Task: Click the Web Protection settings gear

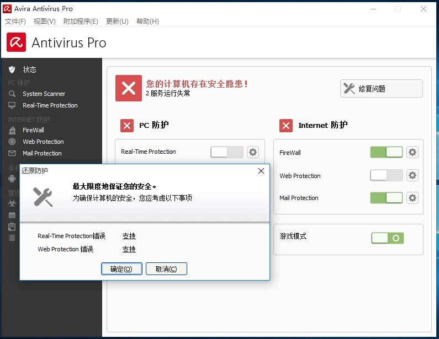Action: pyautogui.click(x=412, y=175)
